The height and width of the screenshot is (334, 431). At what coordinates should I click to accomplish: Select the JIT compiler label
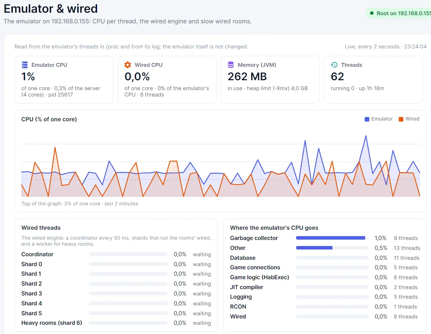(x=247, y=287)
